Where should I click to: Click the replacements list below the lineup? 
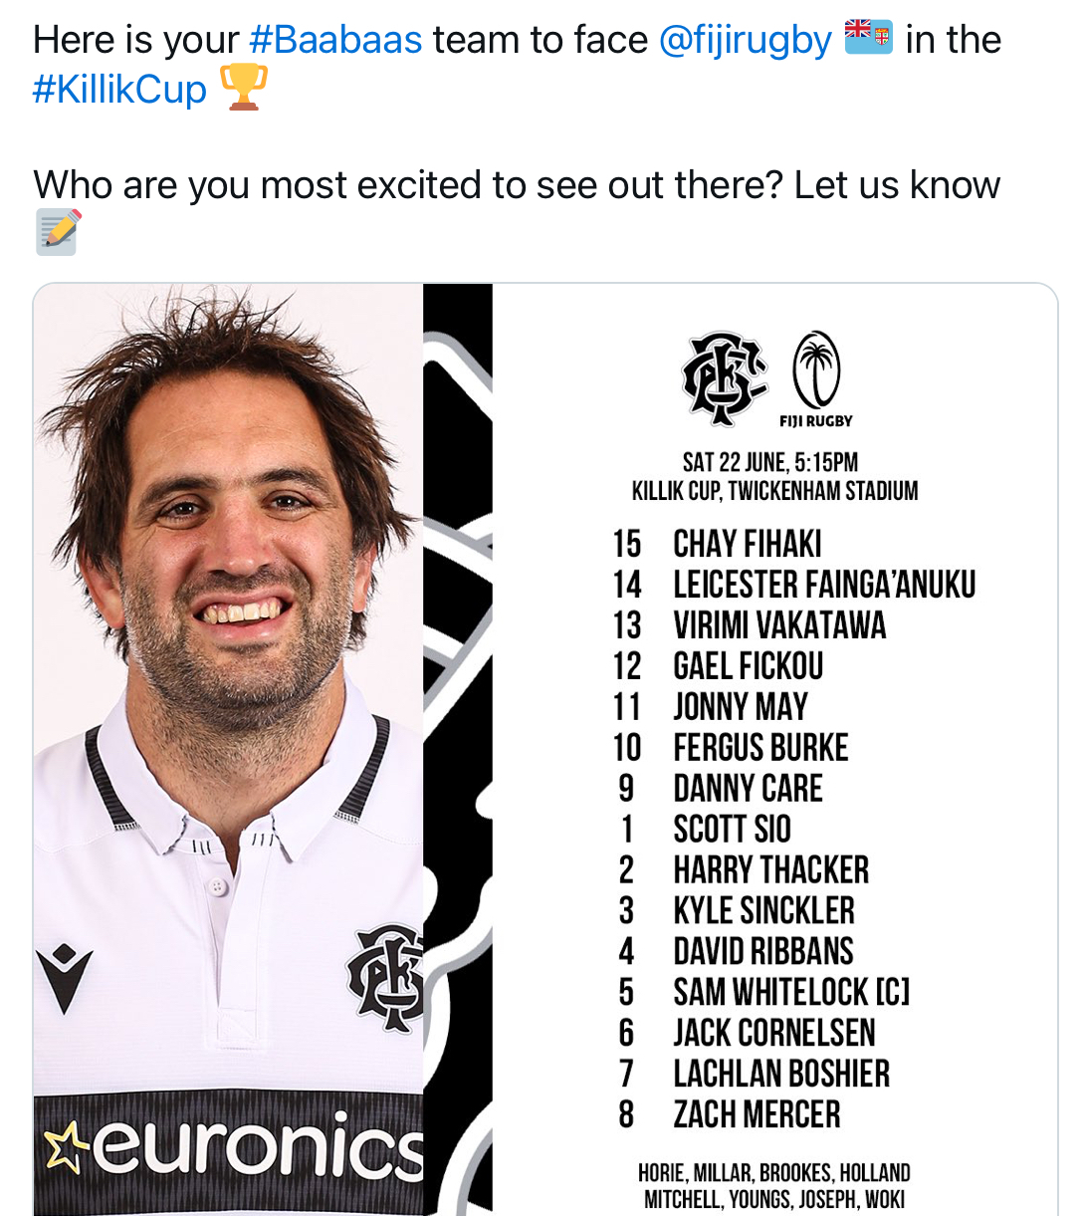coord(774,1186)
